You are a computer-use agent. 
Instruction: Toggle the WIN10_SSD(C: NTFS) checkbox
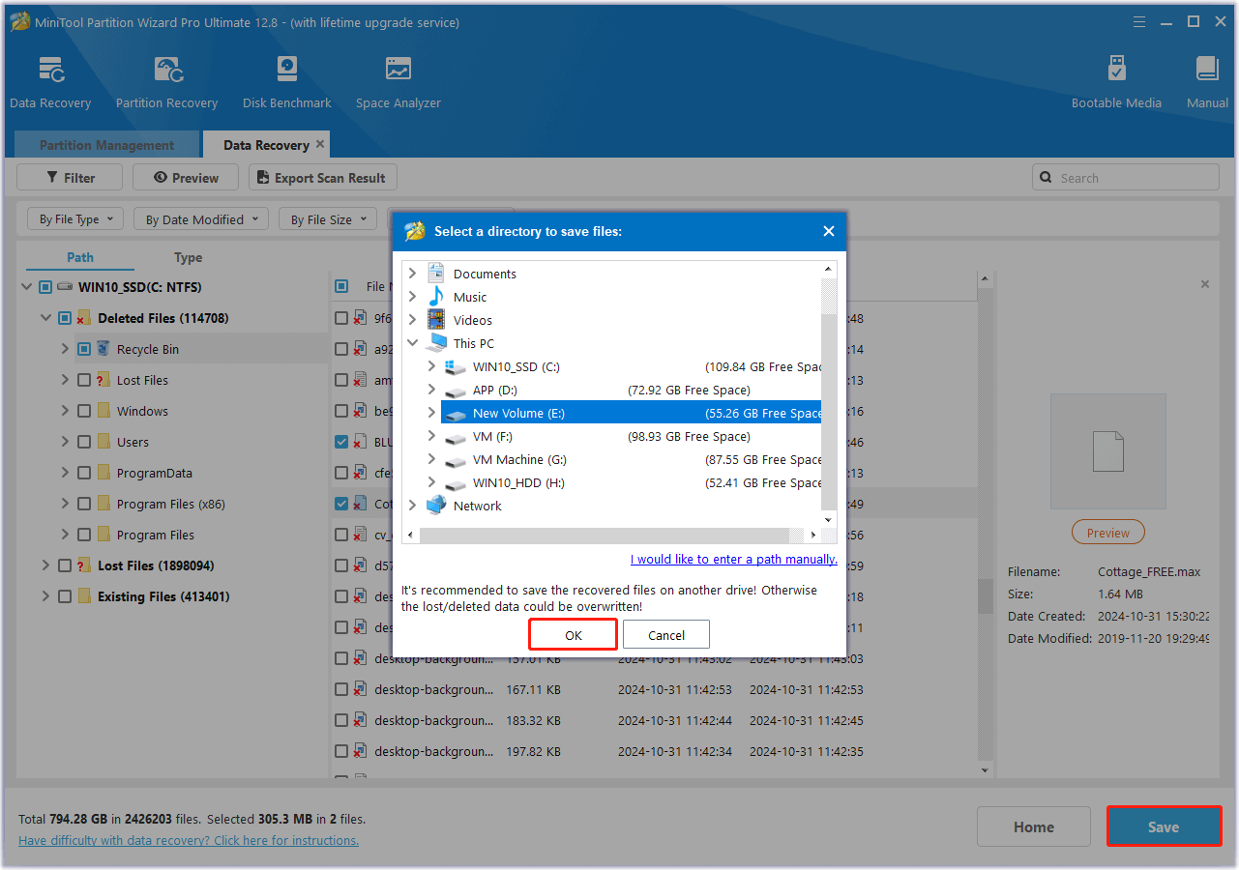pyautogui.click(x=45, y=287)
